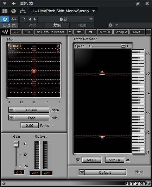Click the Waves logo icon

click(x=5, y=32)
